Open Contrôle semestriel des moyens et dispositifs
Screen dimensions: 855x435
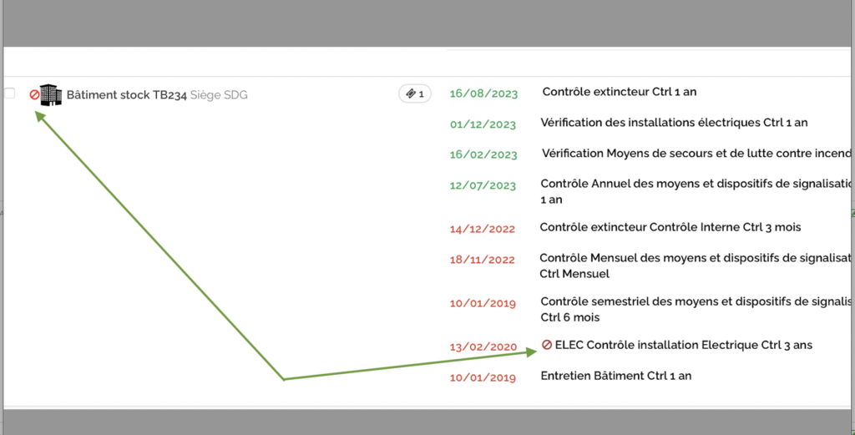(x=696, y=301)
